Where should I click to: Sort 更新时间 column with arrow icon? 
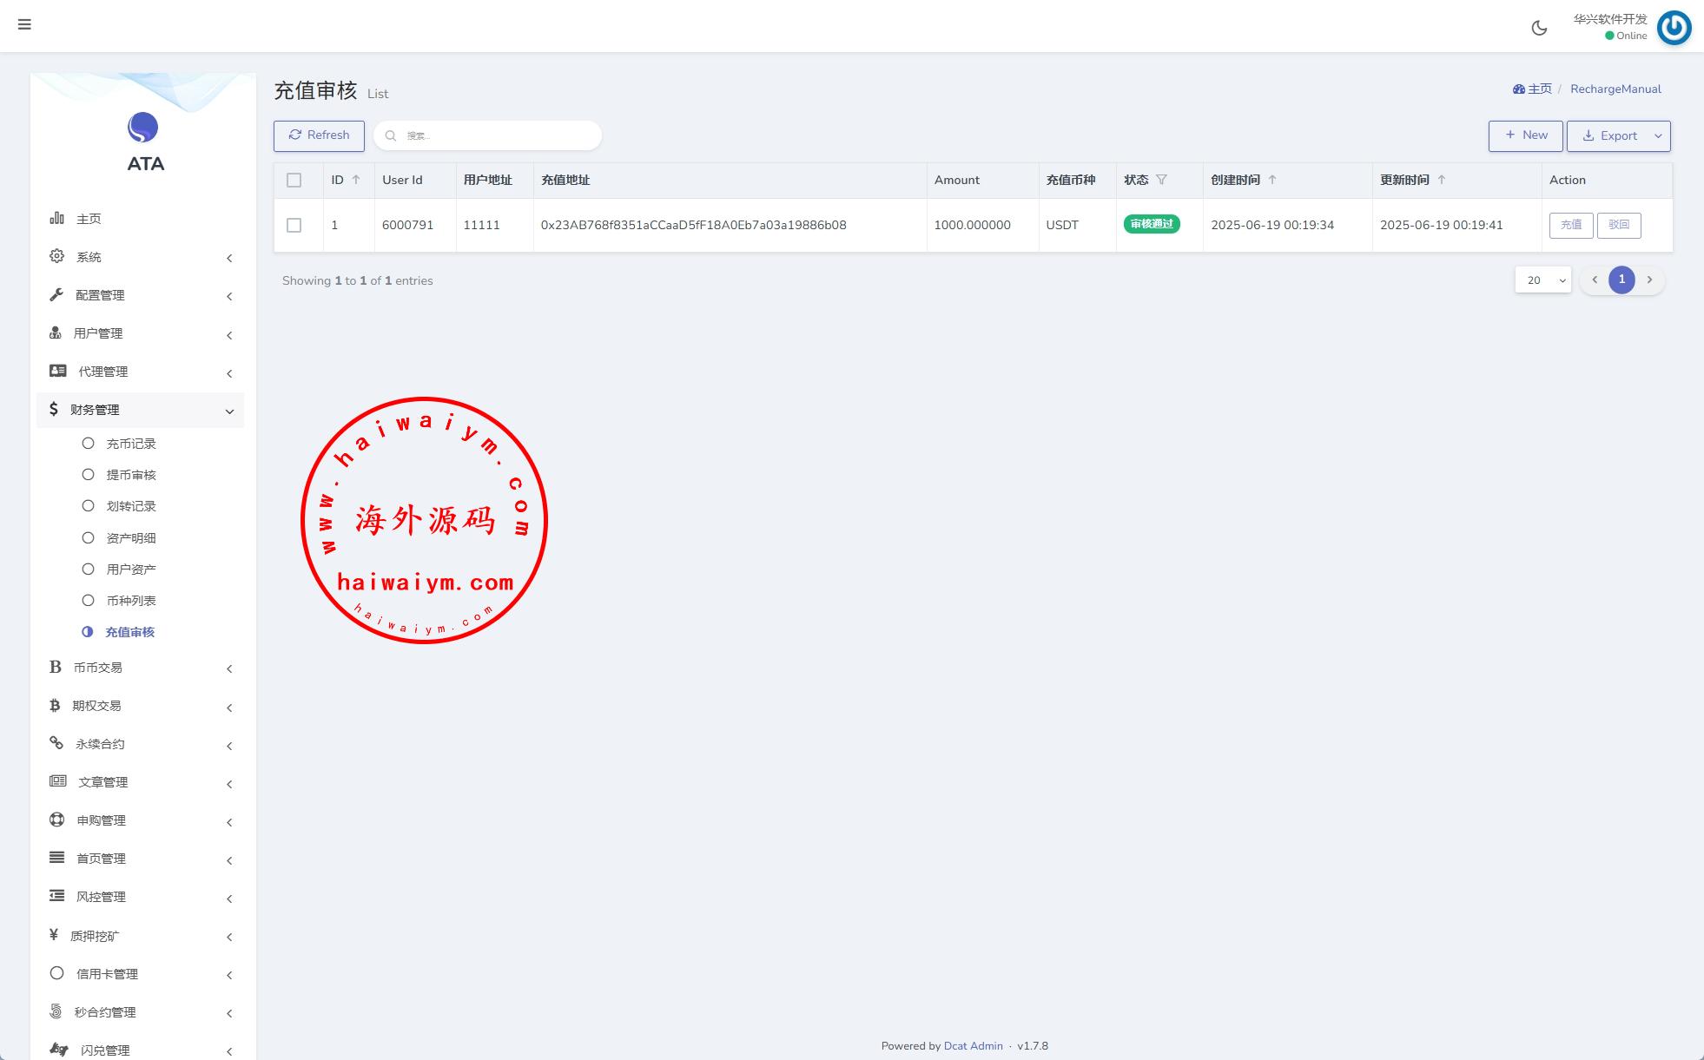[1442, 180]
